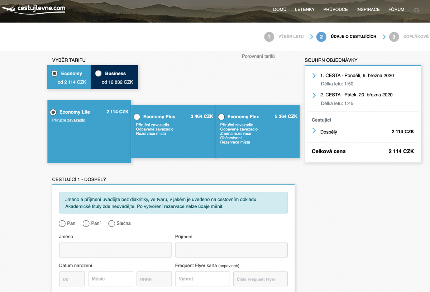430x292 pixels.
Task: Choose the Economy Flex fare option
Action: coord(221,117)
